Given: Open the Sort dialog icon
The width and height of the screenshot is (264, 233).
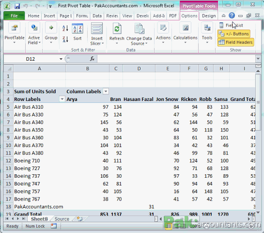Looking at the screenshot, I should 78,28.
